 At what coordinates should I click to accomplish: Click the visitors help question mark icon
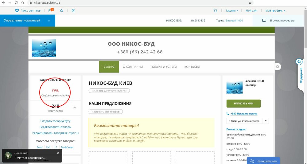(x=75, y=108)
